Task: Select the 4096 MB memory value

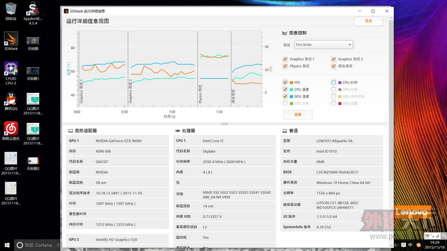Action: click(103, 151)
